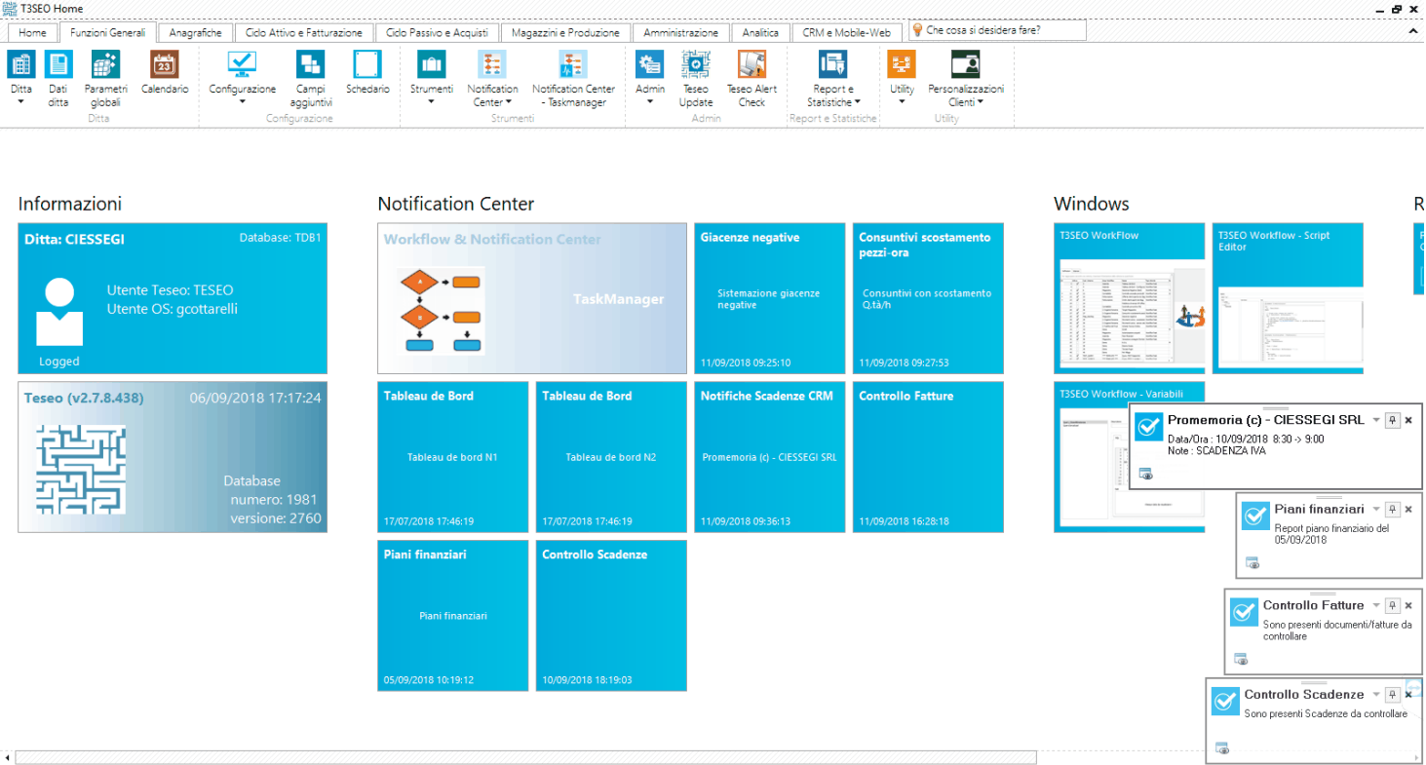Click the view icon in Promemoria popup
Image resolution: width=1426 pixels, height=765 pixels.
1145,475
